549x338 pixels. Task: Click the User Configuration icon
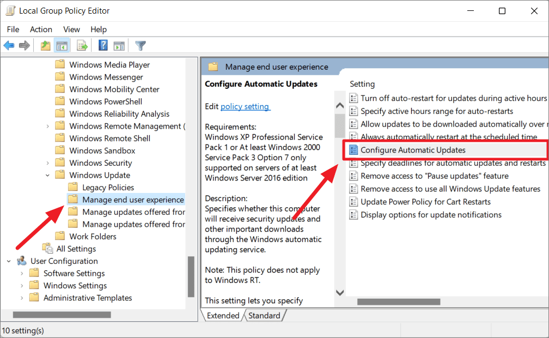[x=22, y=261]
